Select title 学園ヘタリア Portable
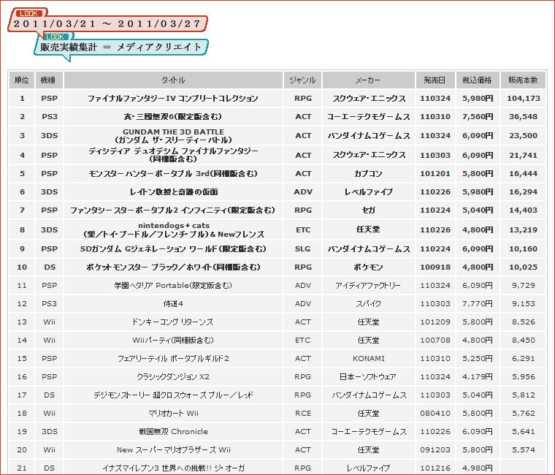Viewport: 555px width, 475px height. coord(173,286)
